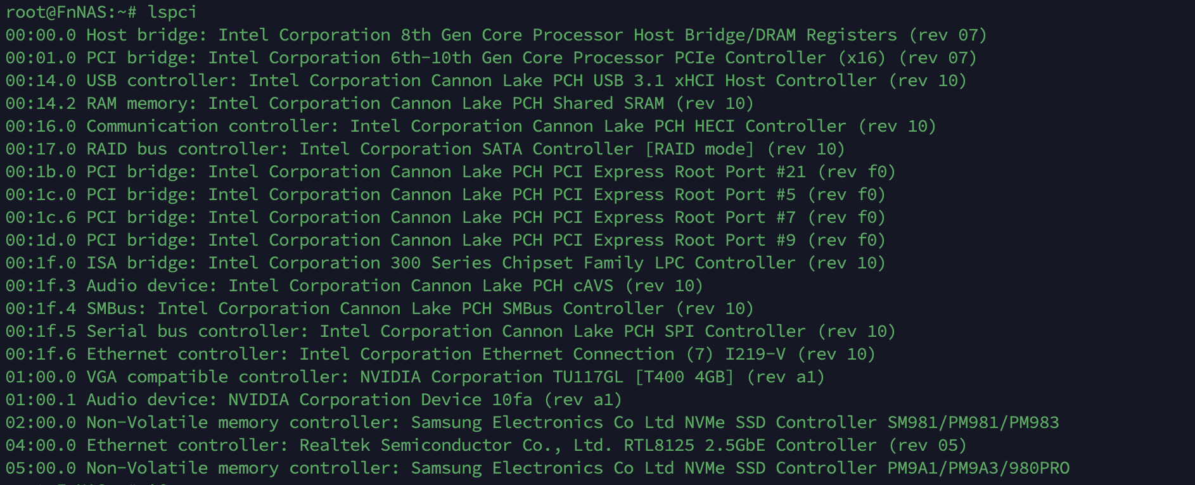Click the Cannon Lake PCH Shared SRAM line
The image size is (1195, 485).
tap(379, 103)
